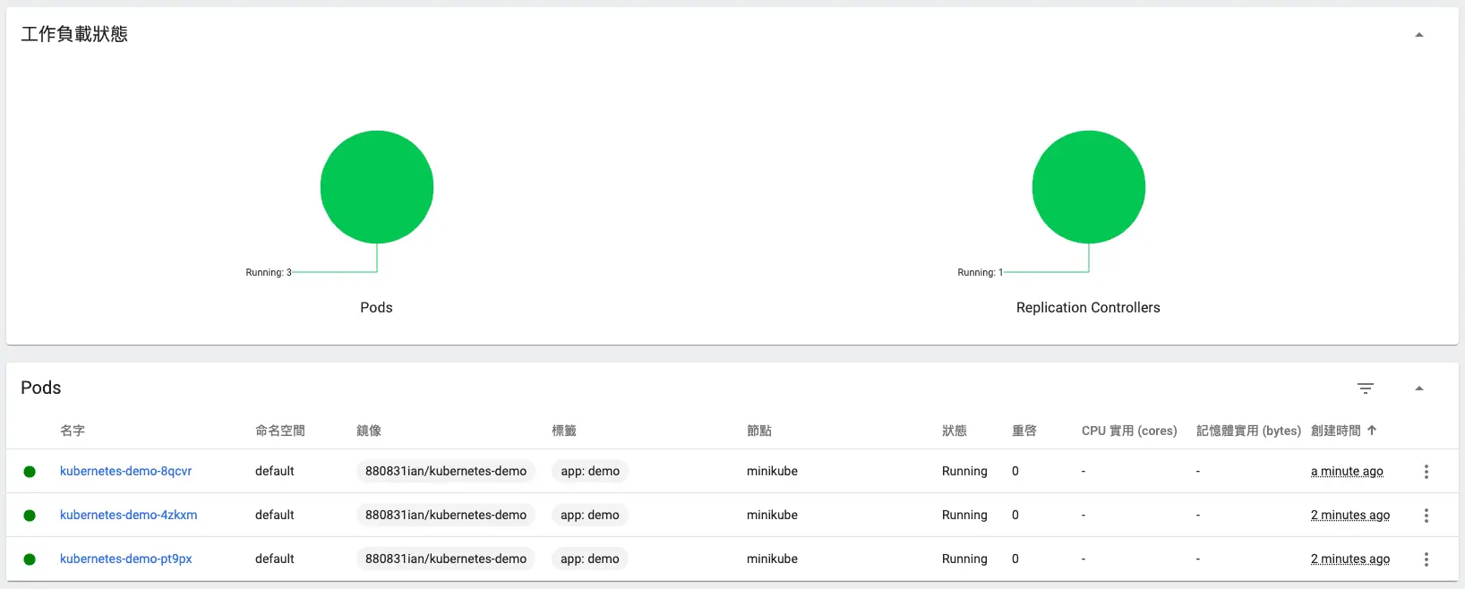Open actions menu for kubernetes-demo-8qcvr pod
Viewport: 1465px width, 589px height.
[x=1426, y=472]
